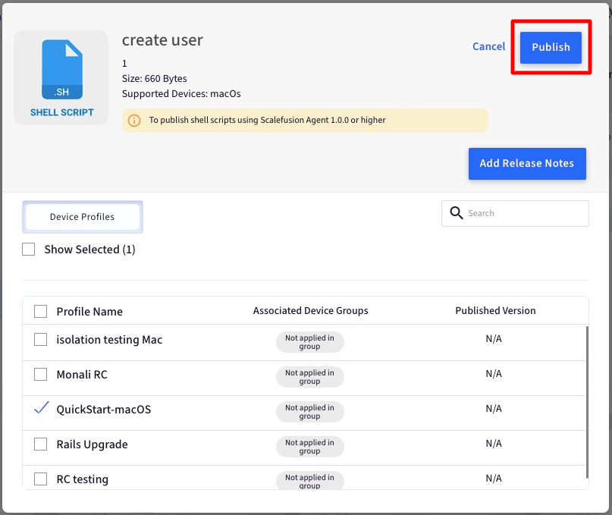
Task: Focus the Search input field
Action: pos(515,213)
